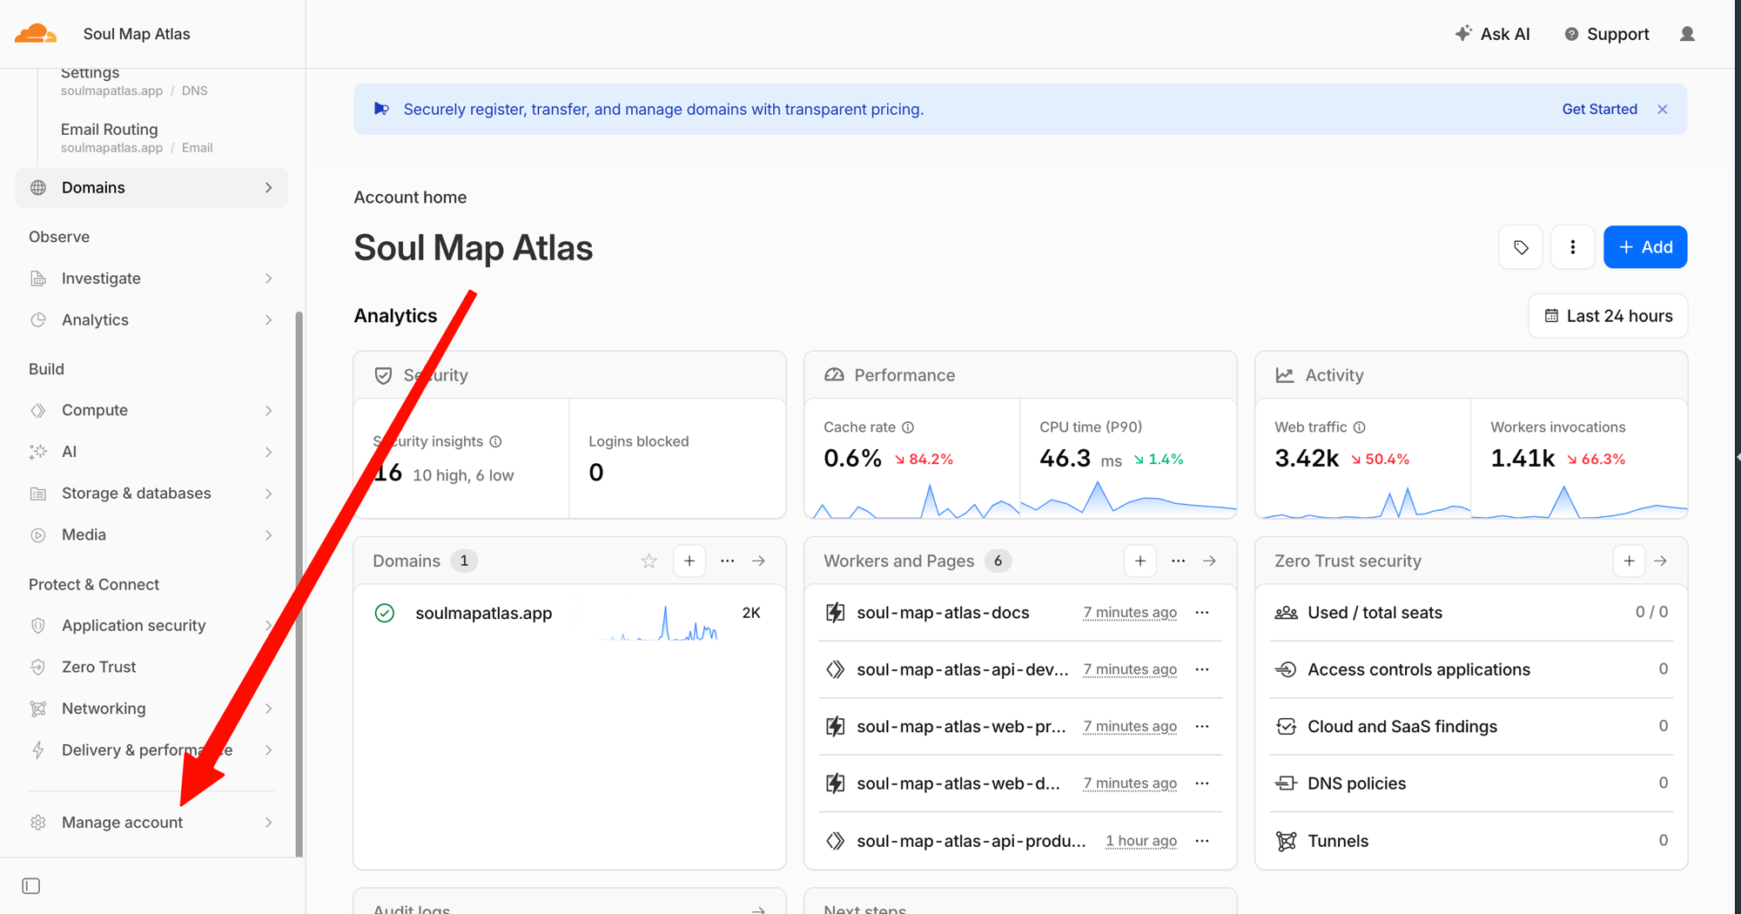This screenshot has width=1741, height=914.
Task: Click the soulmapatlas.app traffic sparkline
Action: click(659, 623)
